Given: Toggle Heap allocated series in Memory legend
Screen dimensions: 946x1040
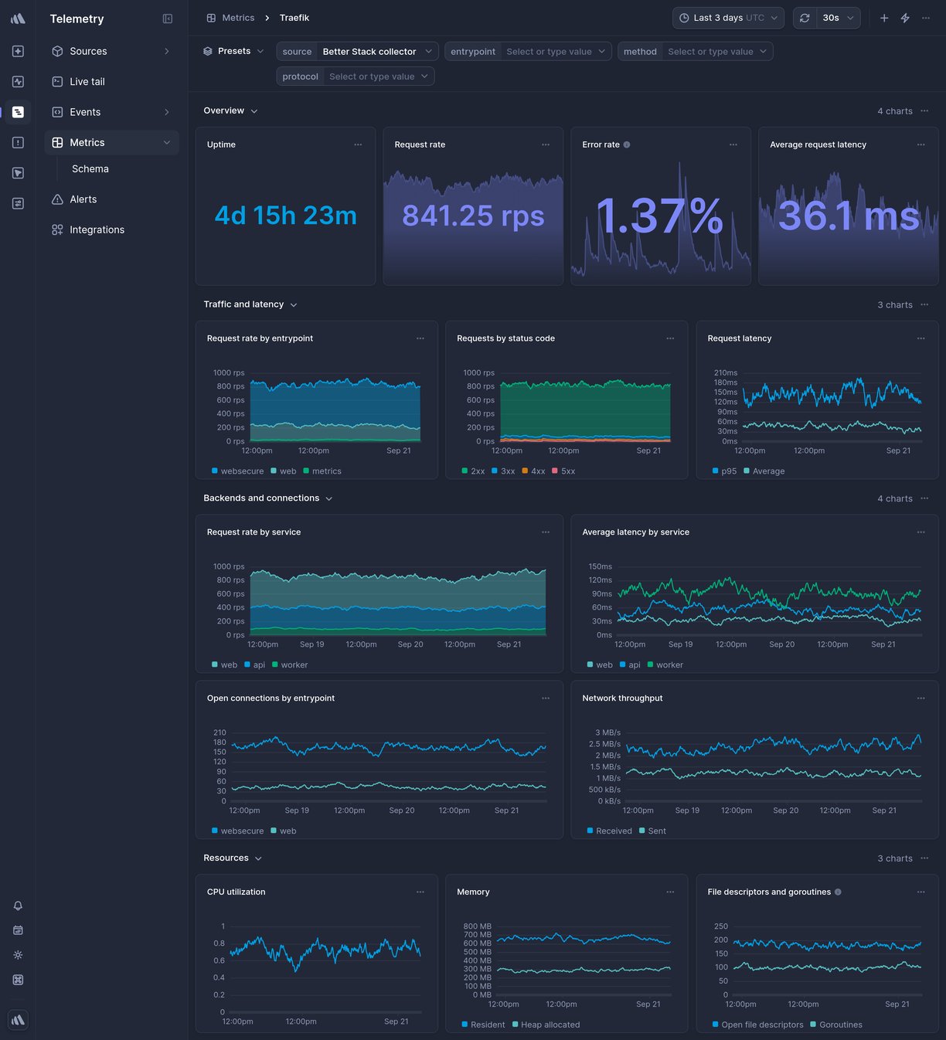Looking at the screenshot, I should [546, 1025].
